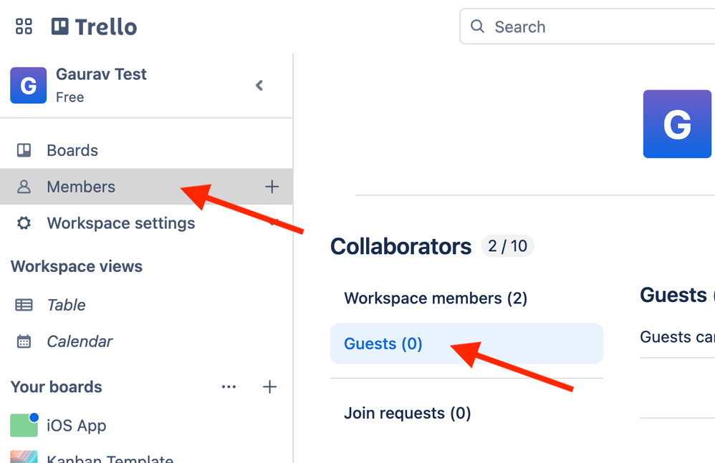The width and height of the screenshot is (715, 463).
Task: Select the Guests (0) tab
Action: pyautogui.click(x=466, y=343)
